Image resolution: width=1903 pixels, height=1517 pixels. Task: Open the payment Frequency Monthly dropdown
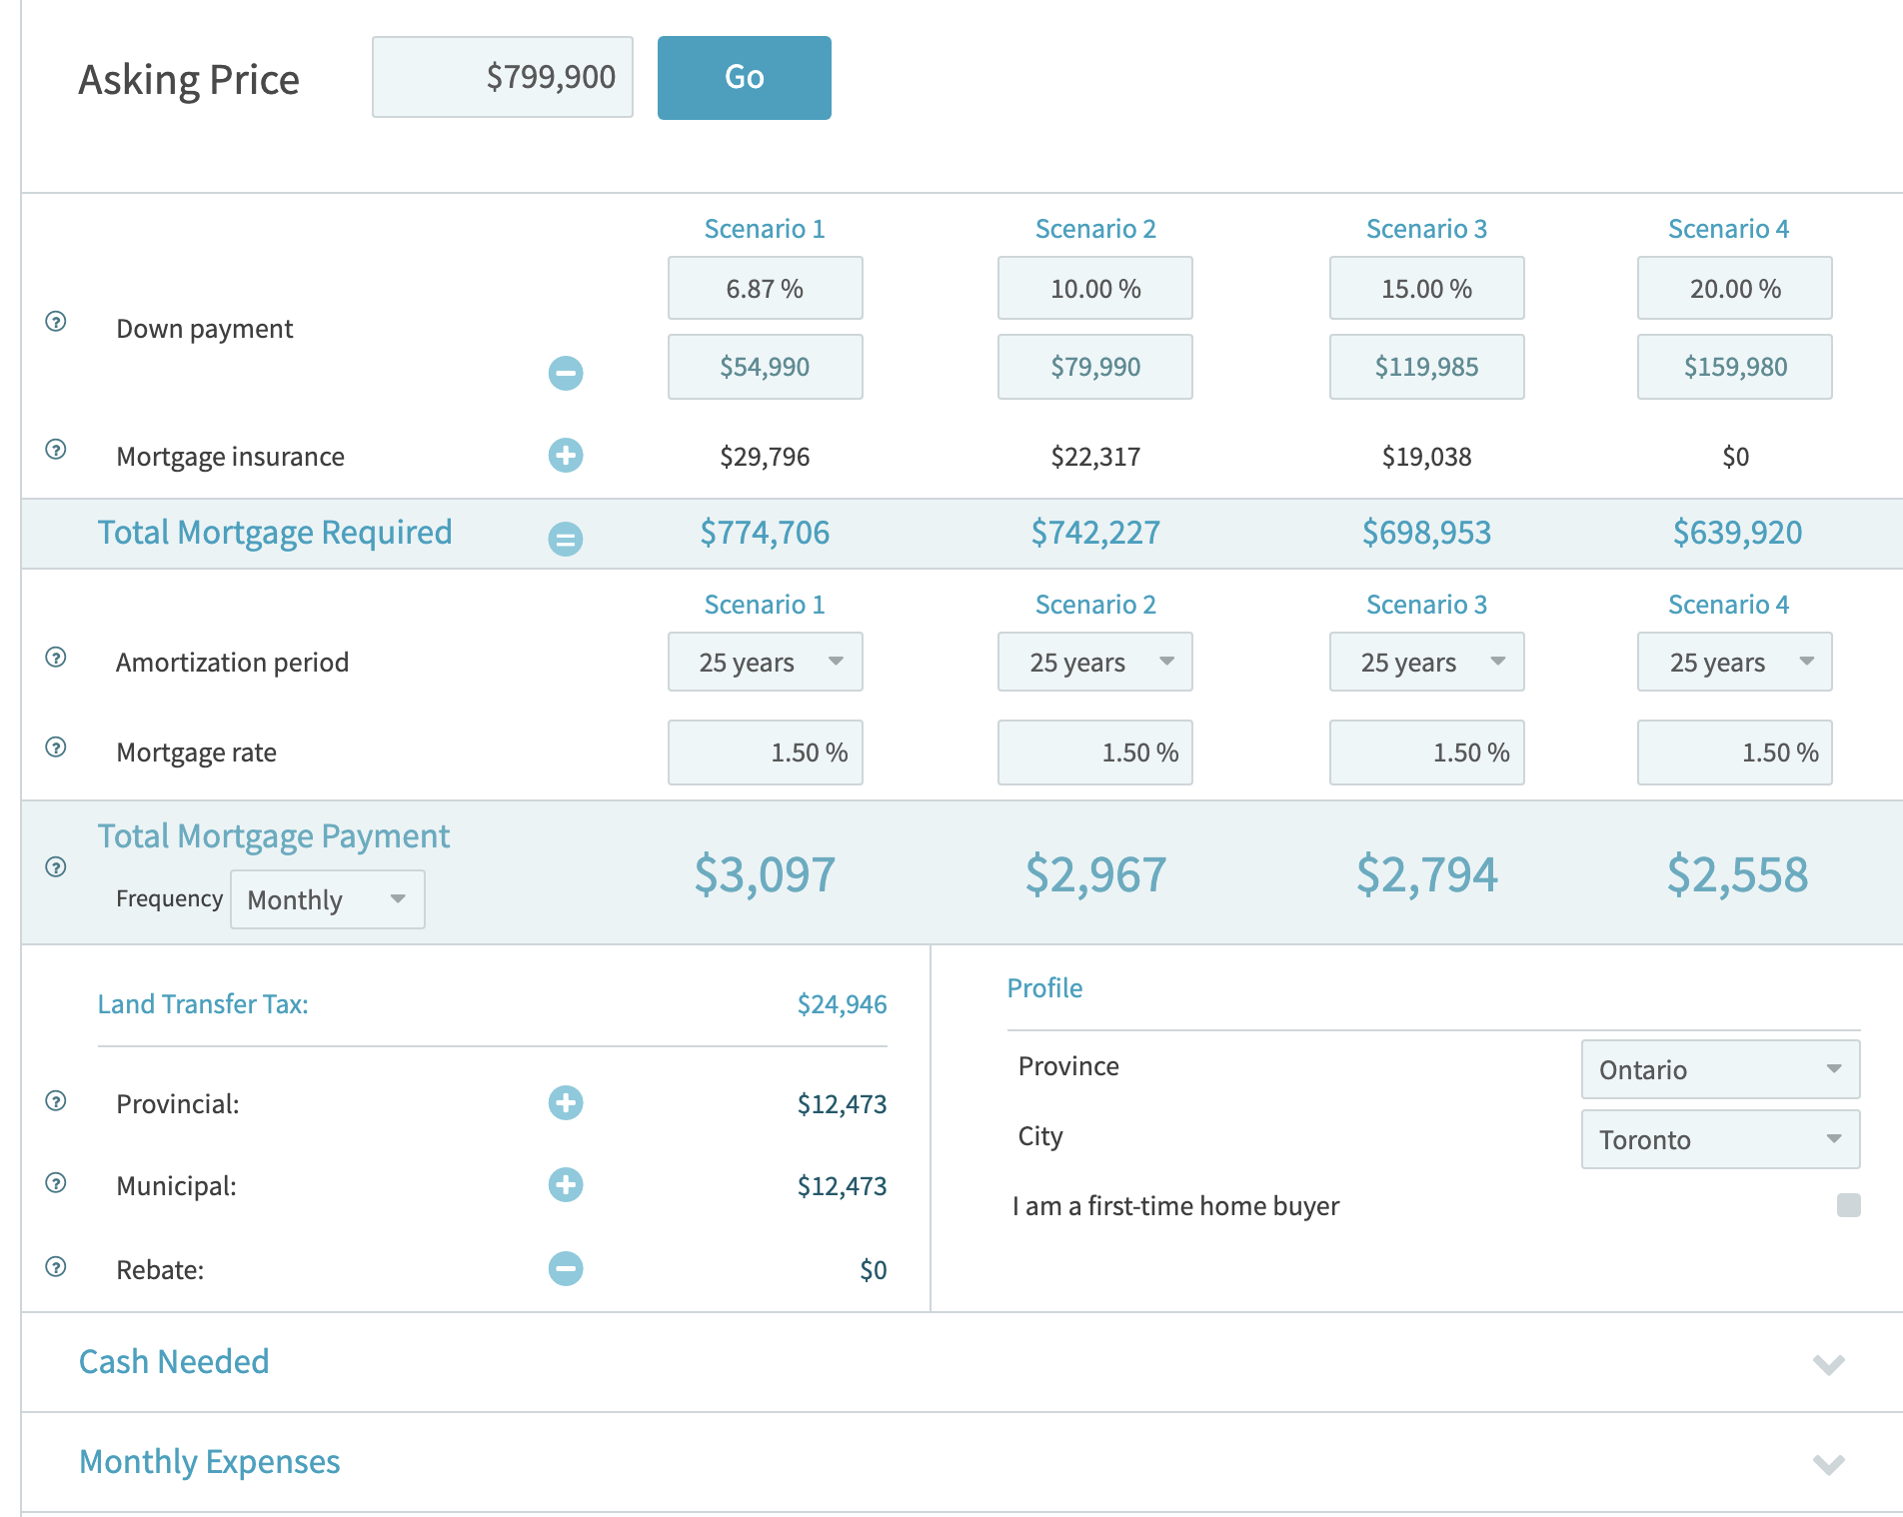tap(328, 899)
